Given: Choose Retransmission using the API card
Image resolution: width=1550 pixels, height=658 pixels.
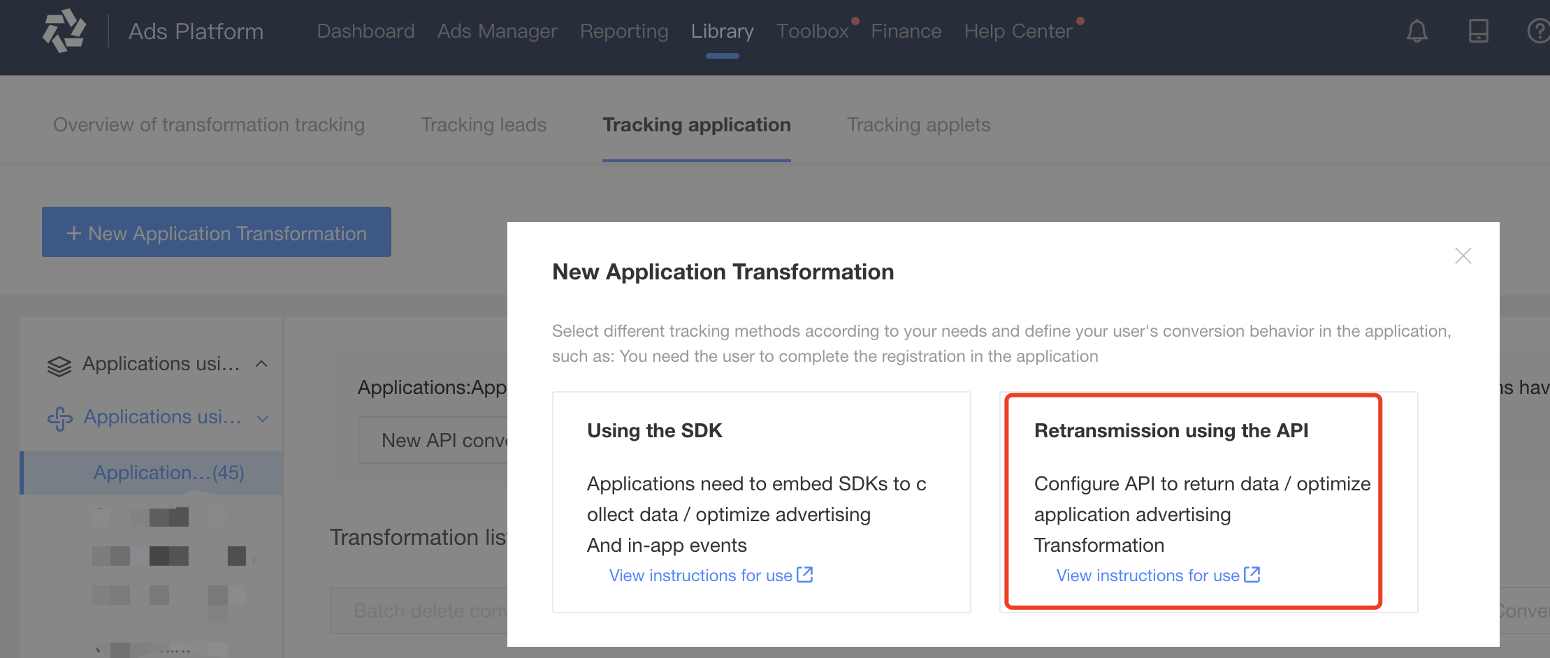Looking at the screenshot, I should (1209, 502).
